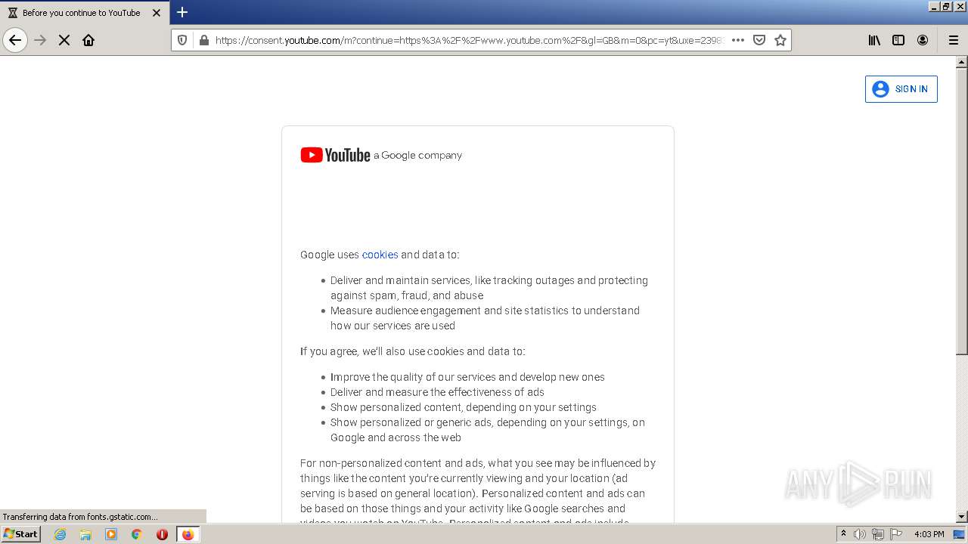
Task: Open network status tray icon
Action: click(x=877, y=534)
